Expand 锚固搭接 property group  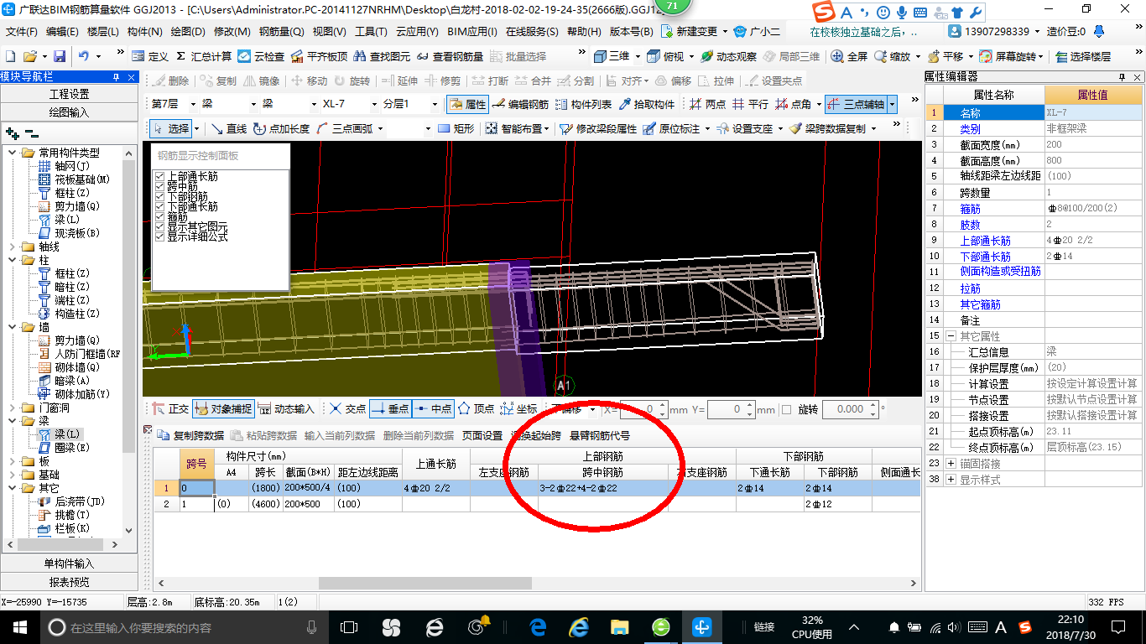coord(951,464)
